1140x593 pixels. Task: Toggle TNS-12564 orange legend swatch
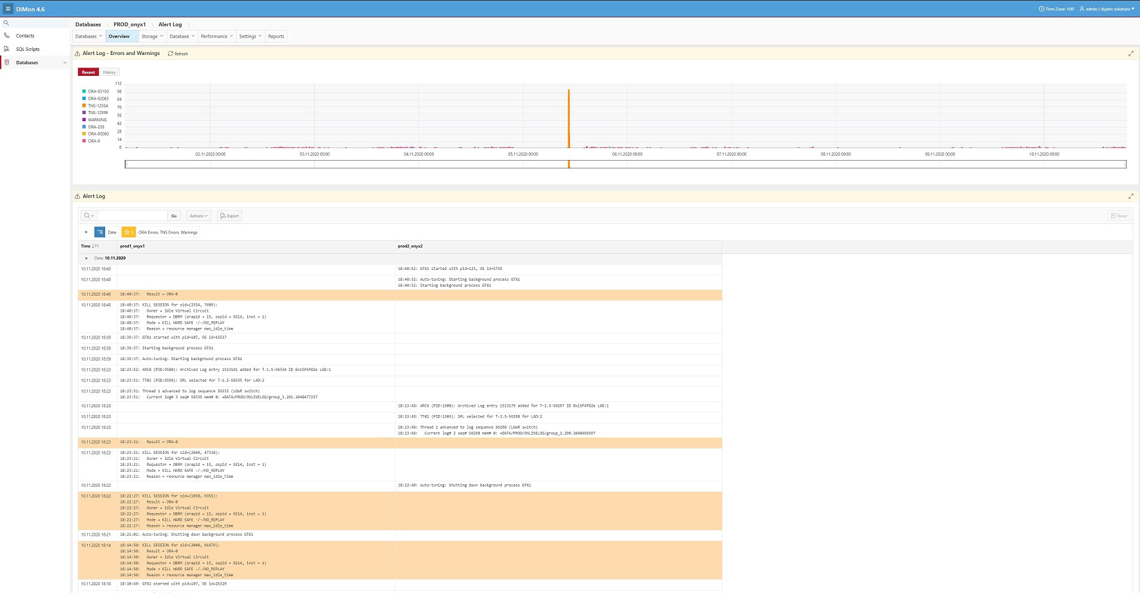[84, 106]
